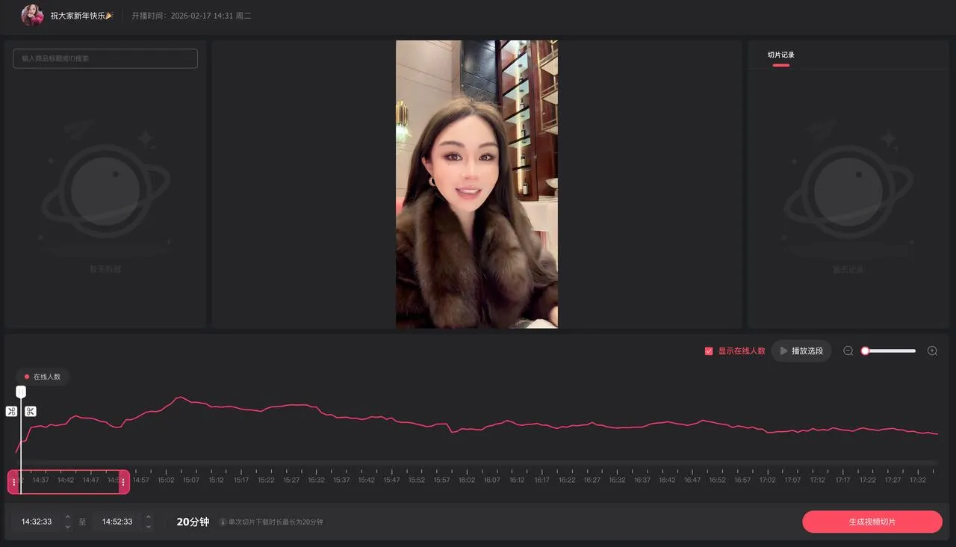Click the zoom-out magnifier icon
The height and width of the screenshot is (547, 956).
pos(848,350)
